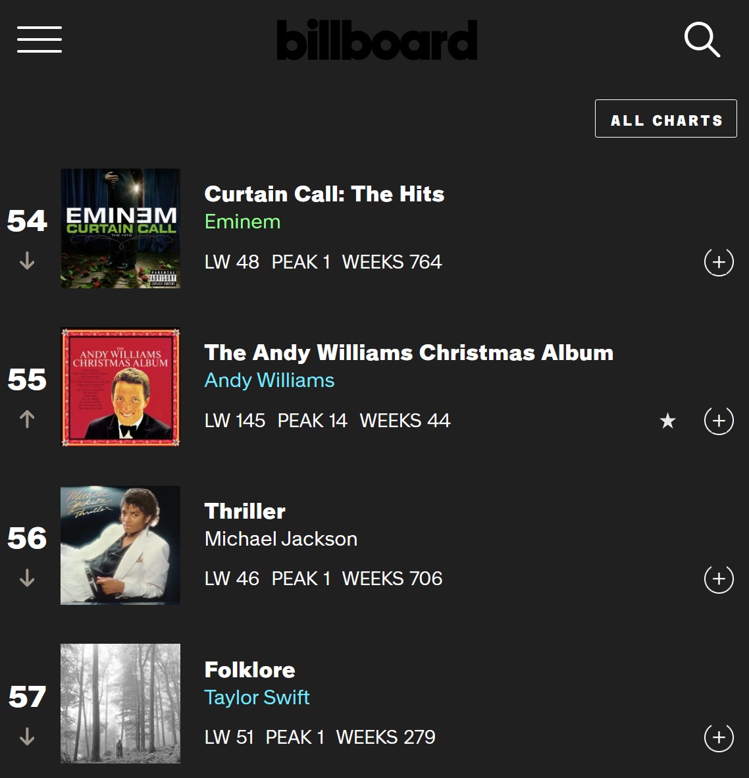Click the Andy Williams Christmas album cover

click(120, 387)
